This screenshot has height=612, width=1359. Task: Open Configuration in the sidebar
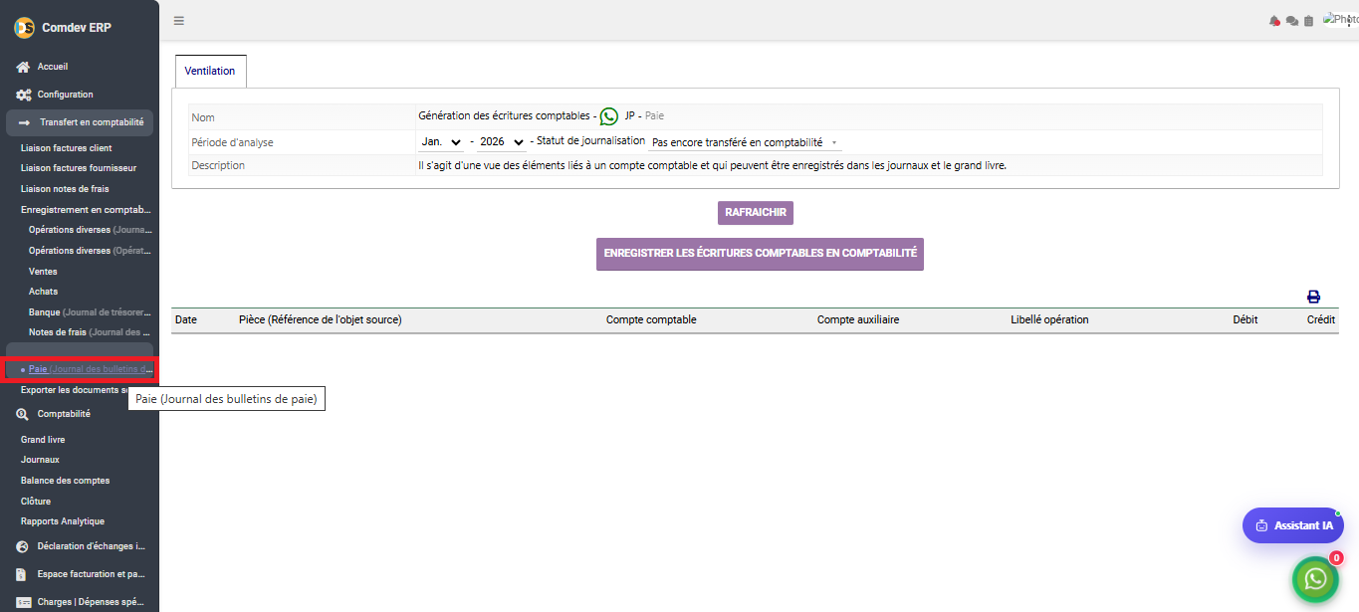click(66, 95)
